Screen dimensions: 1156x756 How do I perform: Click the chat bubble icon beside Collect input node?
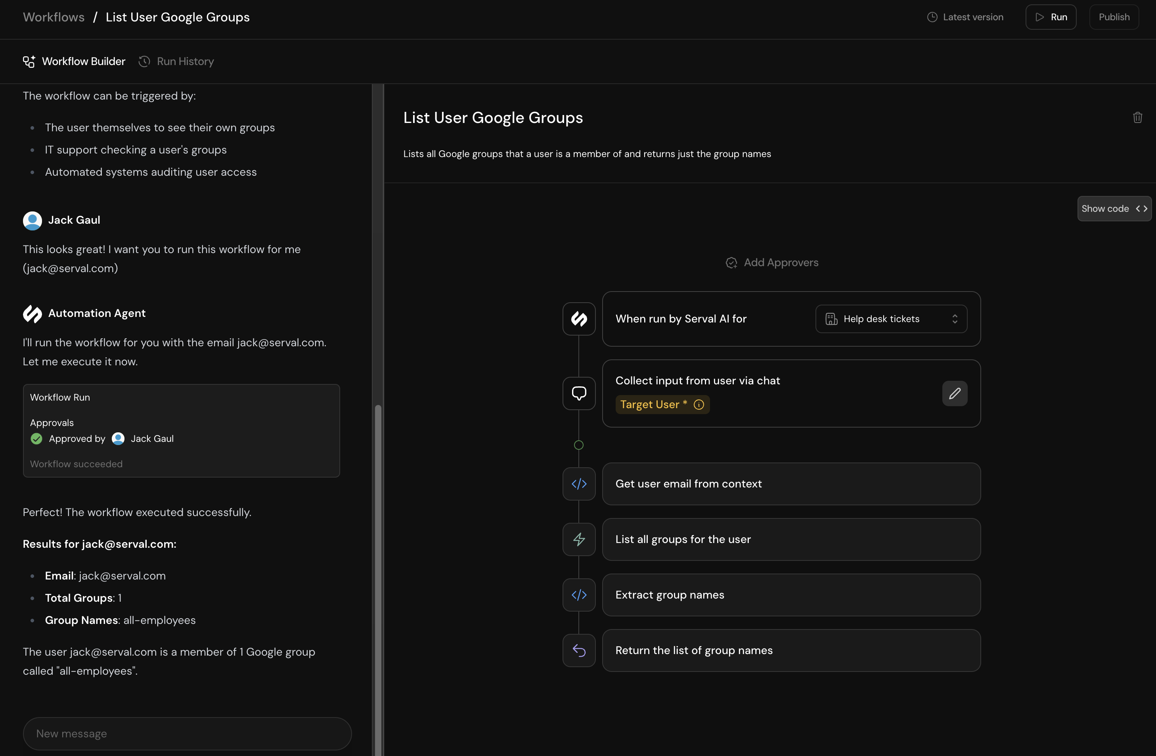pos(578,393)
